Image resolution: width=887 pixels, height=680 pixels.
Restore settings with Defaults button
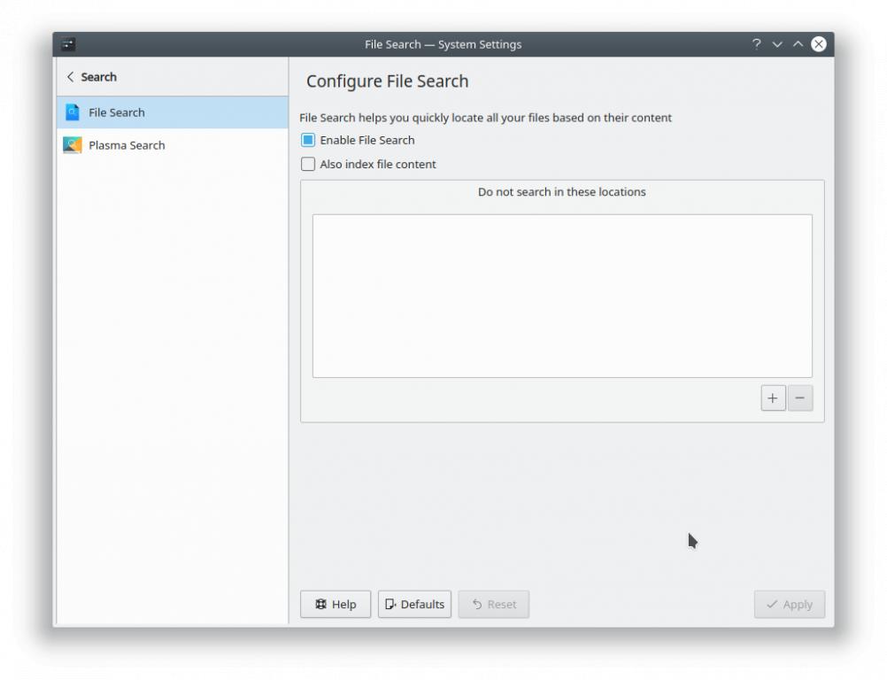[414, 604]
